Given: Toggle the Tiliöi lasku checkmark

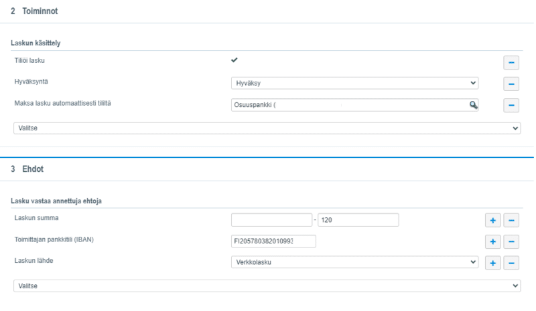Looking at the screenshot, I should 234,60.
